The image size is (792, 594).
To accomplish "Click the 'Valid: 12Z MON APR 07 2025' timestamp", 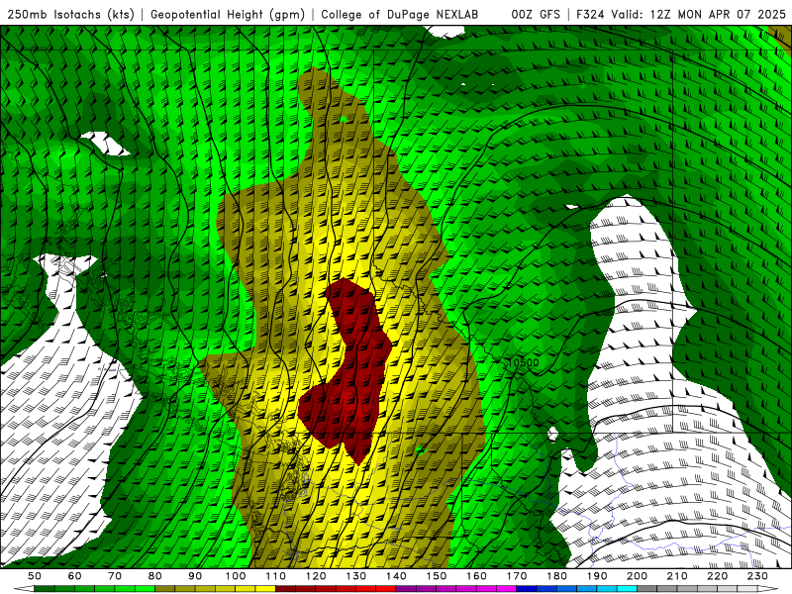I will tap(699, 14).
